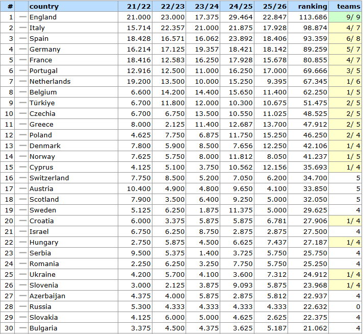Click the trend dash icon beside Bulgaria
This screenshot has height=334, width=363.
click(22, 328)
